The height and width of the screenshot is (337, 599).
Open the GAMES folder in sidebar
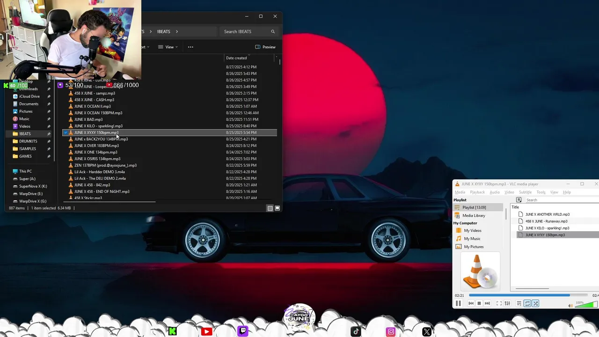(x=25, y=156)
